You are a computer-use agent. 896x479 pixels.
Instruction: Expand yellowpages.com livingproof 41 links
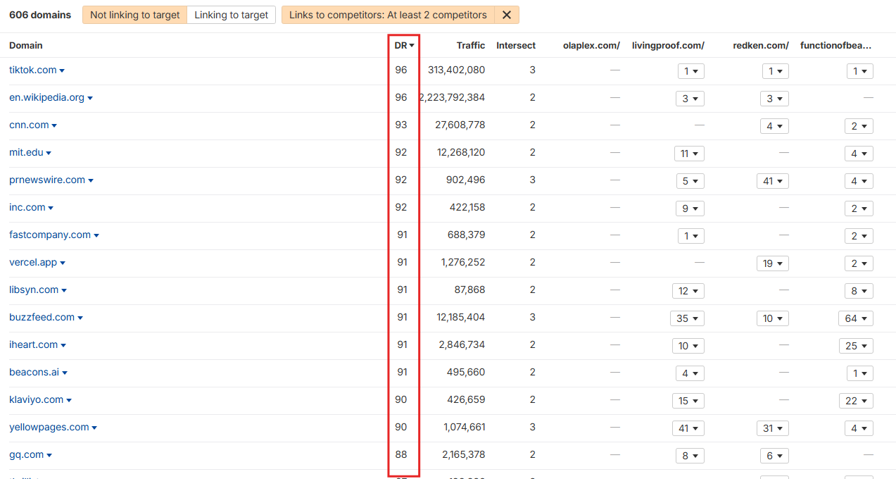pyautogui.click(x=688, y=428)
